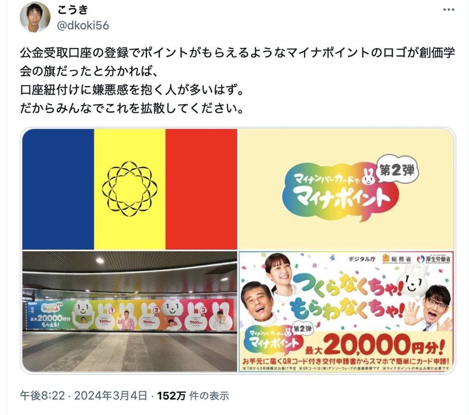Open the マイナポイント rainbow logo image
Screen dimensions: 469x415
pyautogui.click(x=346, y=189)
